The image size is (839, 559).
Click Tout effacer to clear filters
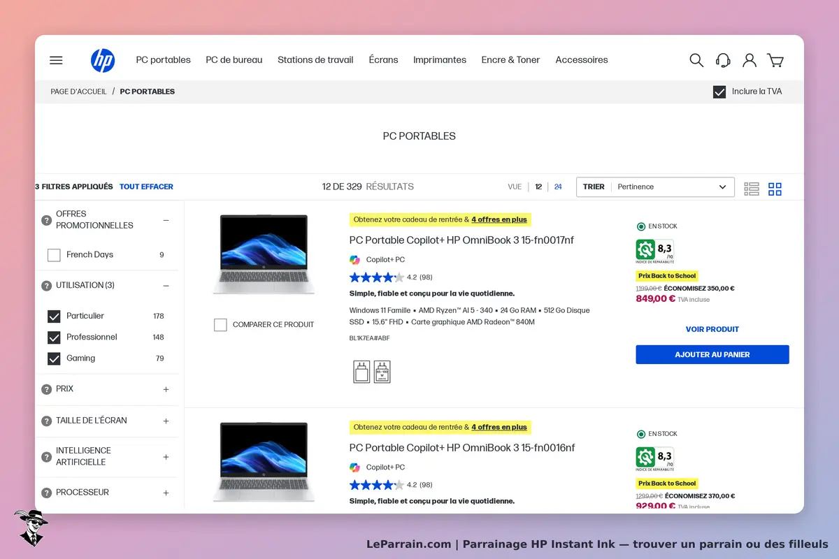tap(146, 187)
